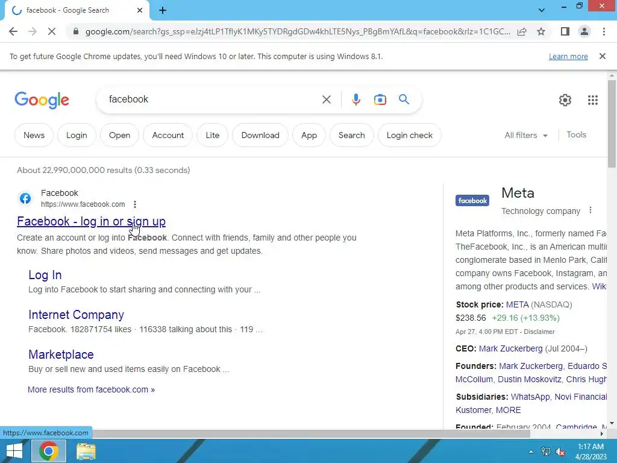This screenshot has height=463, width=617.
Task: Open search by image camera icon
Action: click(x=380, y=99)
